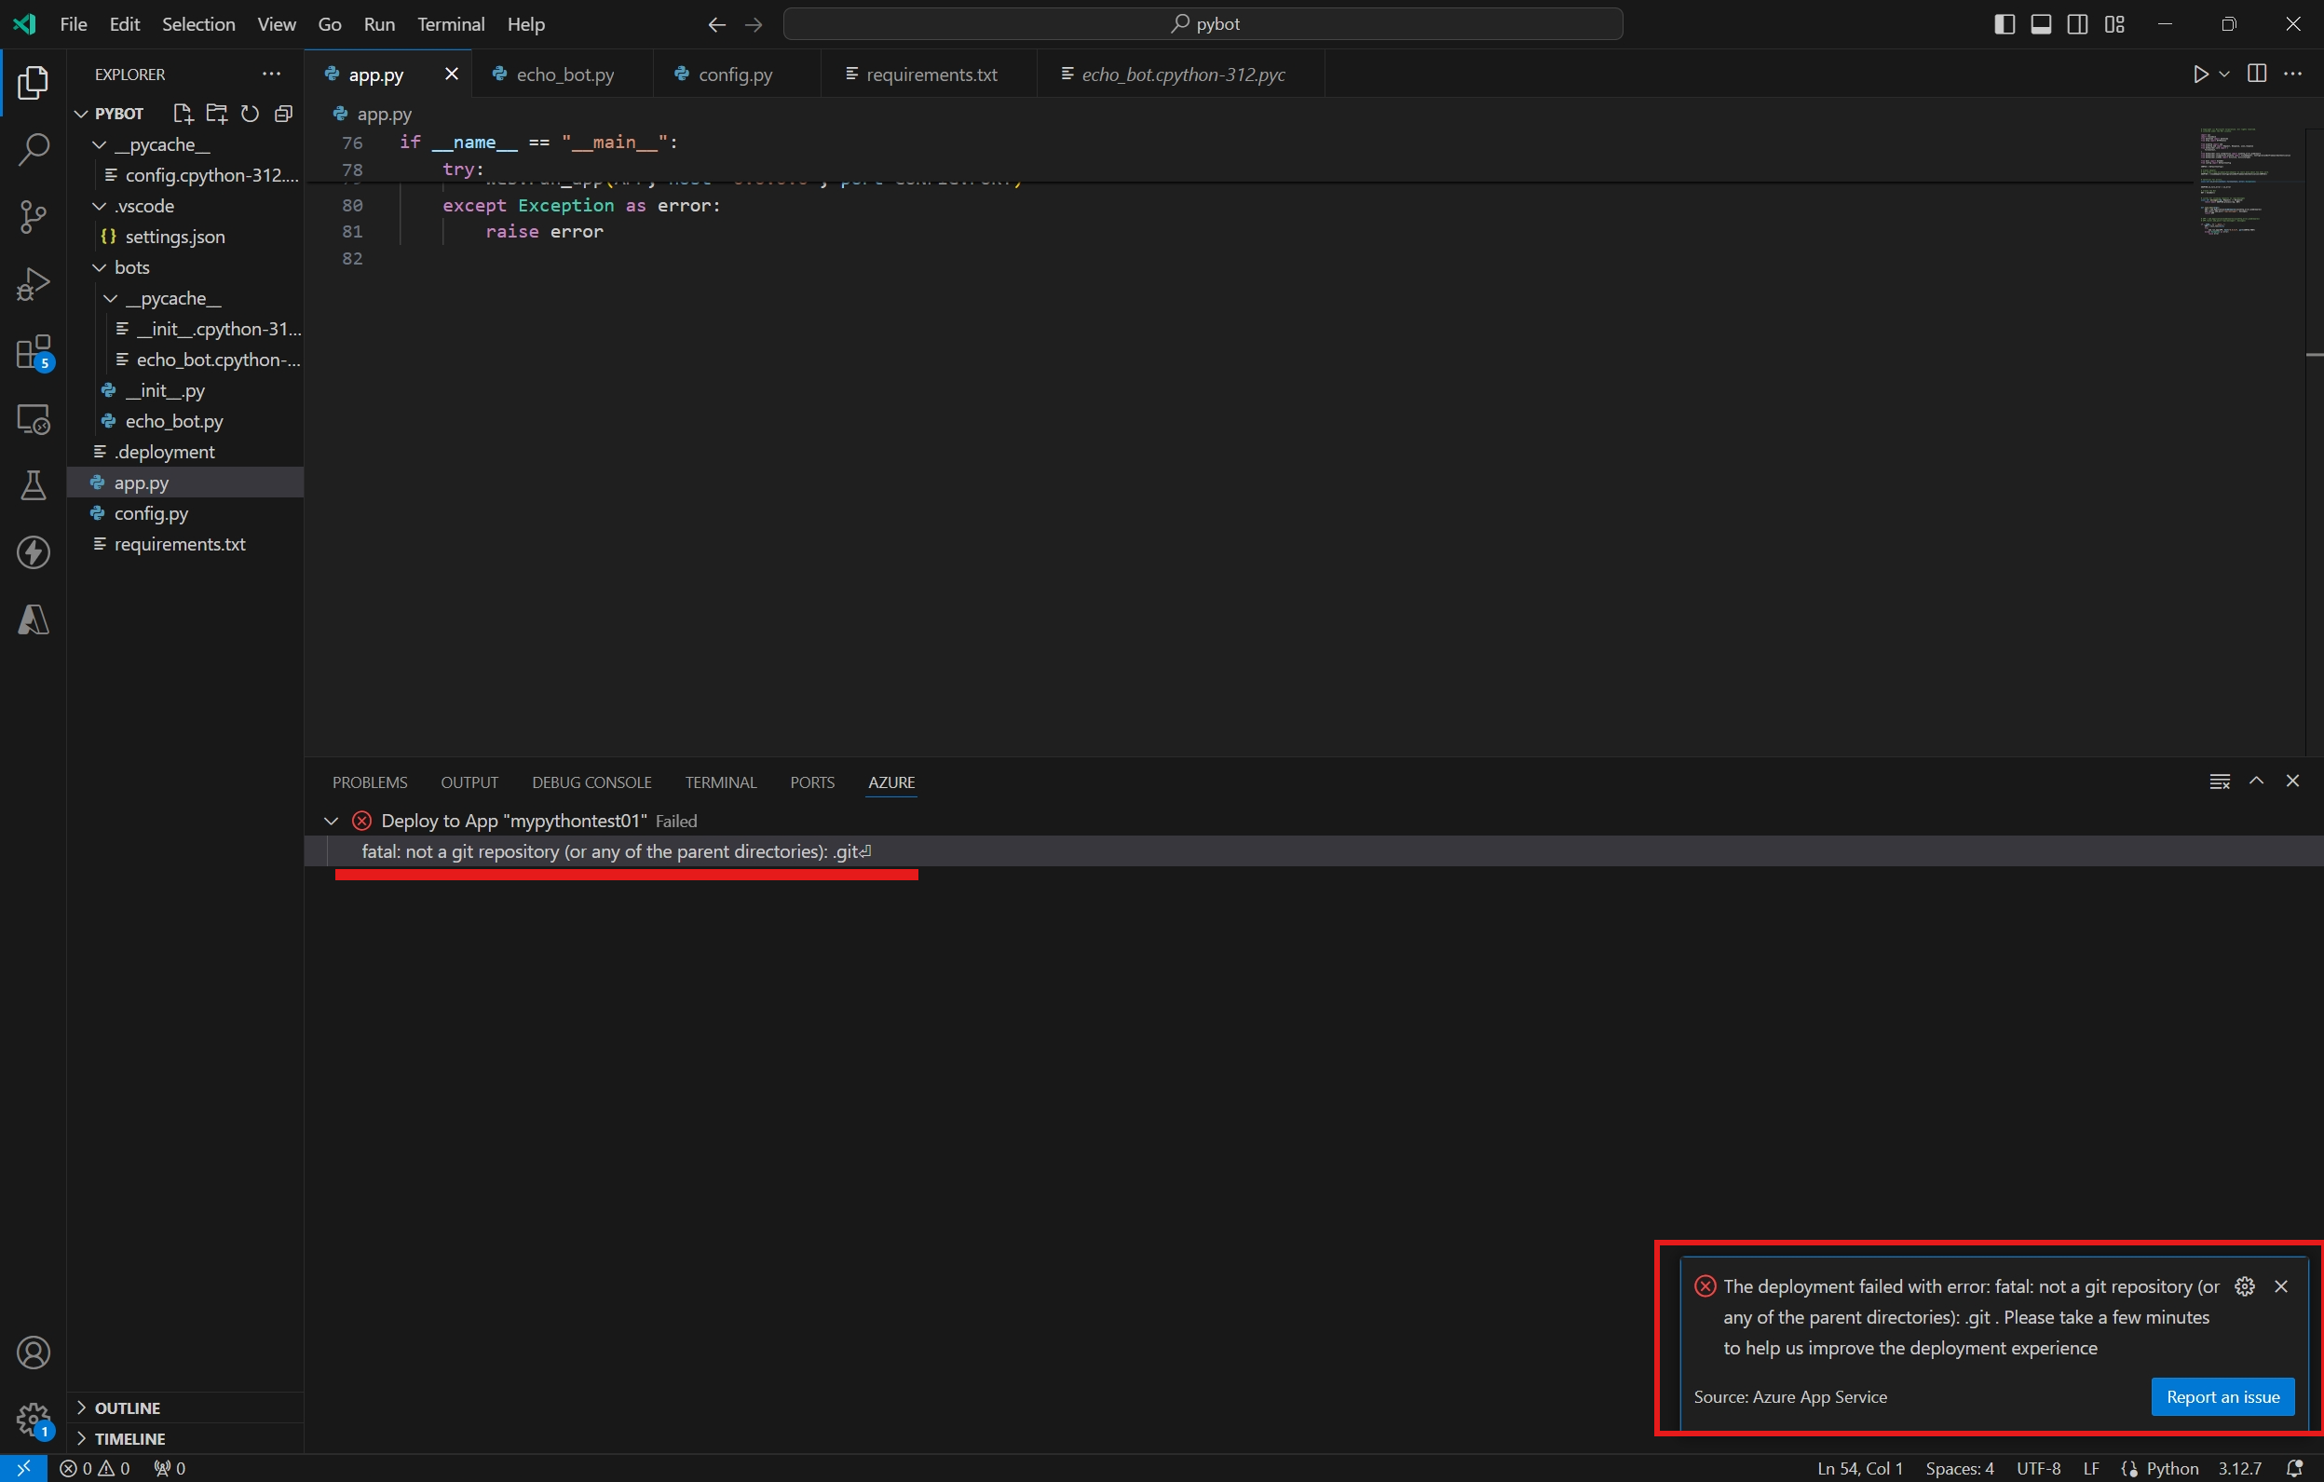Run the Python file with play button
The image size is (2324, 1482).
click(2199, 75)
